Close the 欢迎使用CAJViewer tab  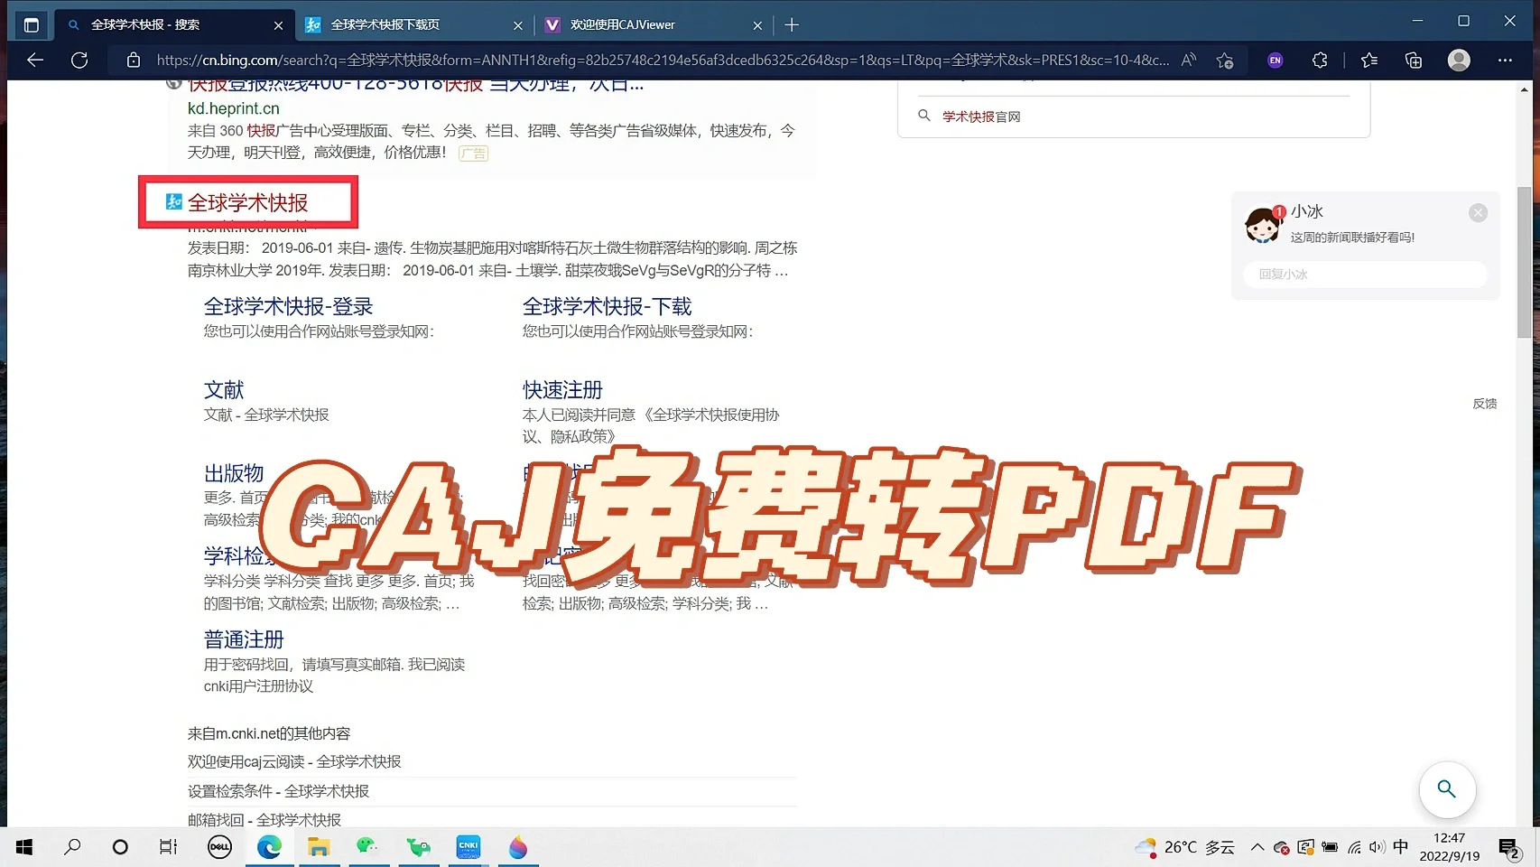click(x=757, y=25)
